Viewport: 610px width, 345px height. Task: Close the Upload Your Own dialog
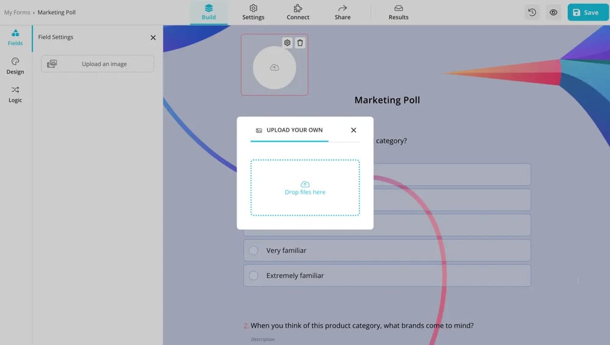[x=353, y=130]
